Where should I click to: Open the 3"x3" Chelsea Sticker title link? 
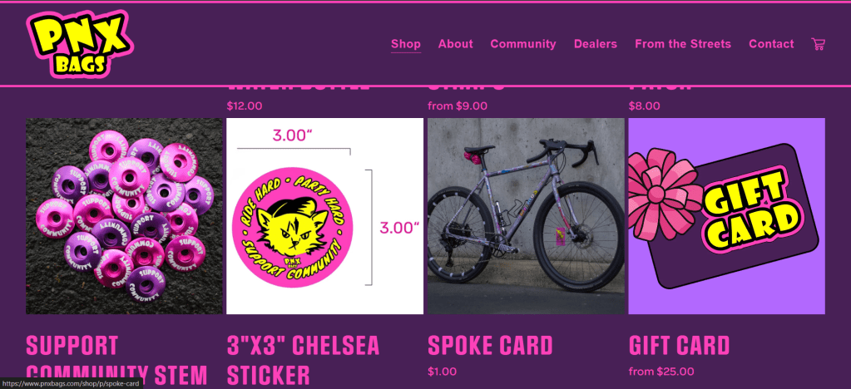[303, 360]
